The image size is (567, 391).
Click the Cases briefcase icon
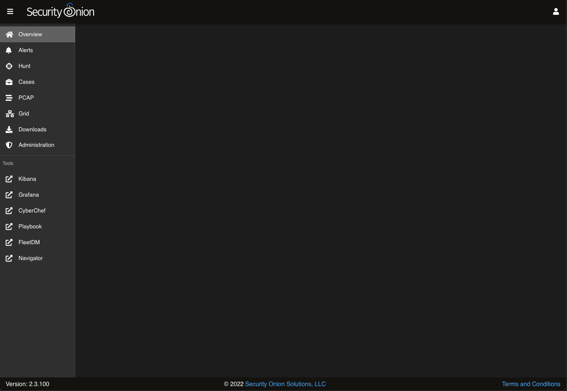9,82
